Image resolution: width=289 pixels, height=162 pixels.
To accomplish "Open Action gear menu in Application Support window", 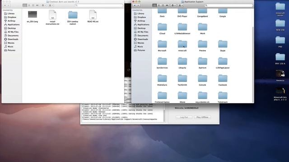I will (x=173, y=5).
